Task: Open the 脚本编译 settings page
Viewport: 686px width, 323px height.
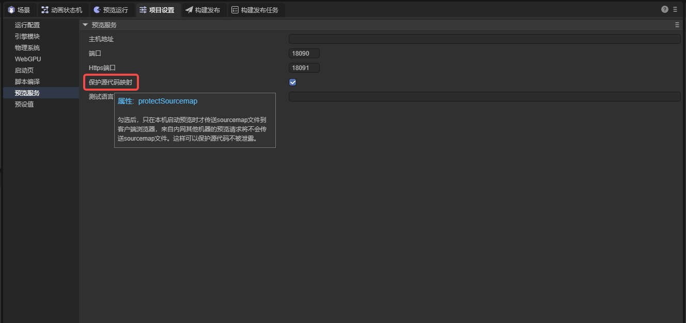Action: click(x=27, y=82)
